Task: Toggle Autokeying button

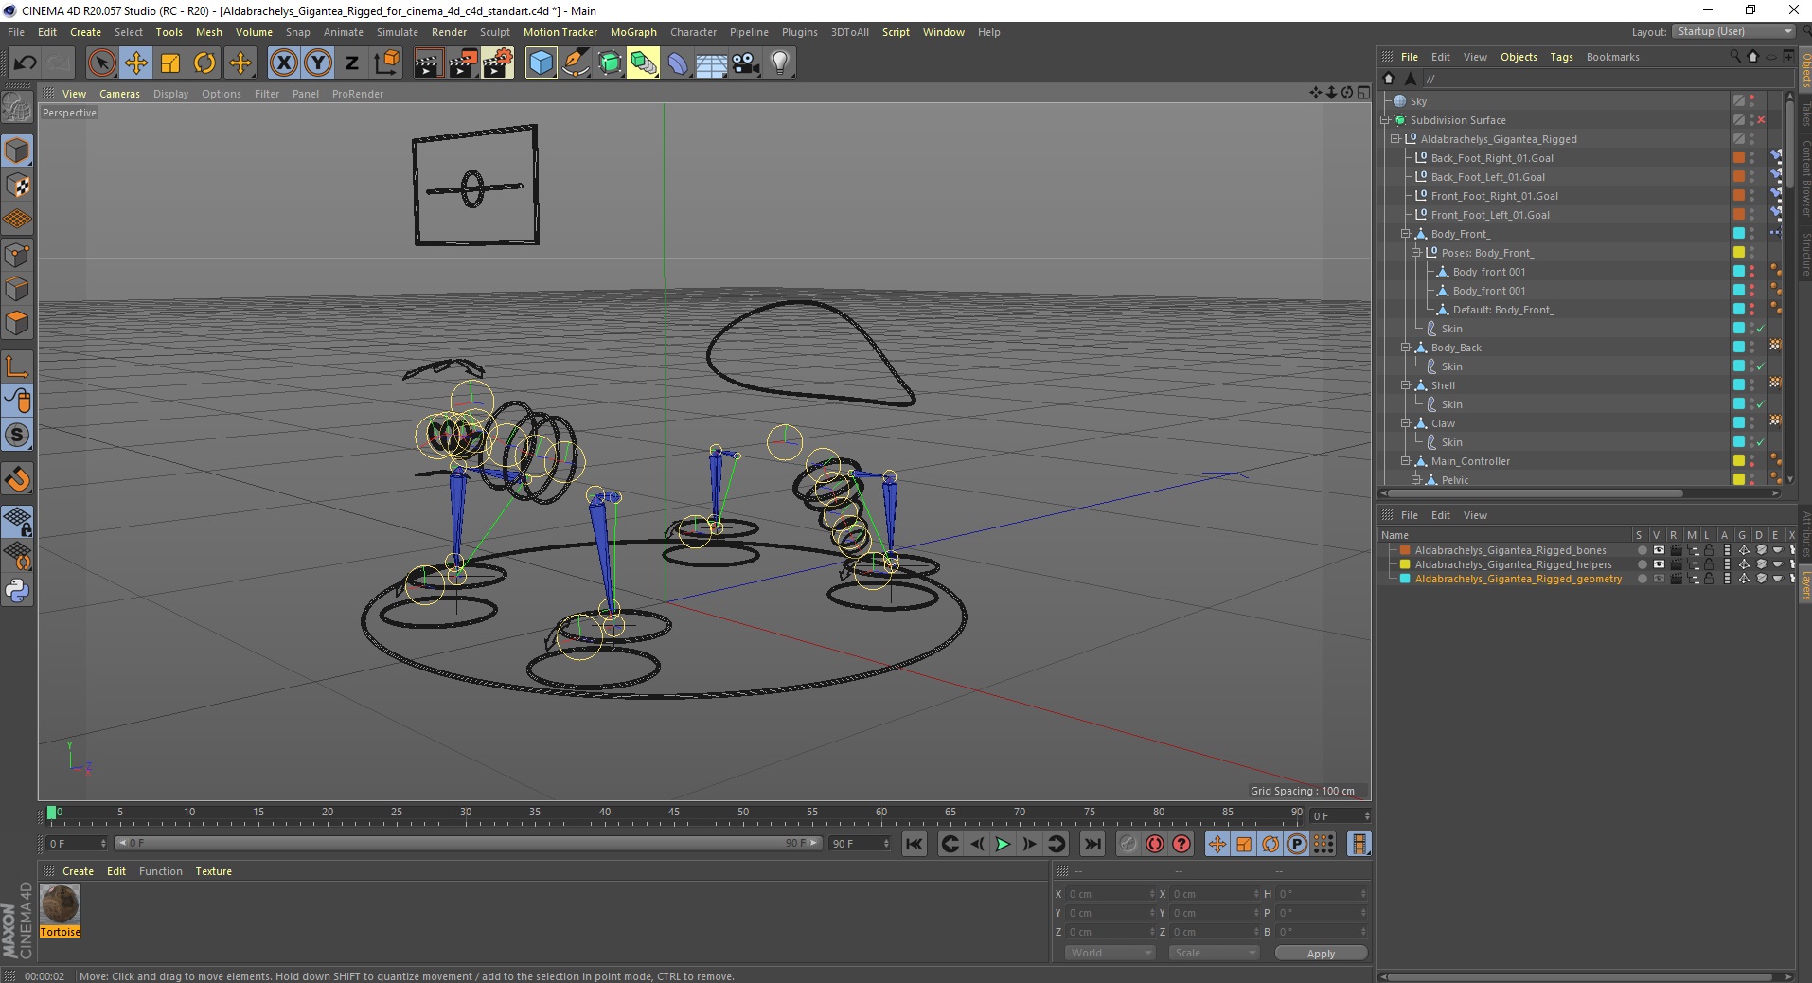Action: pyautogui.click(x=1154, y=844)
